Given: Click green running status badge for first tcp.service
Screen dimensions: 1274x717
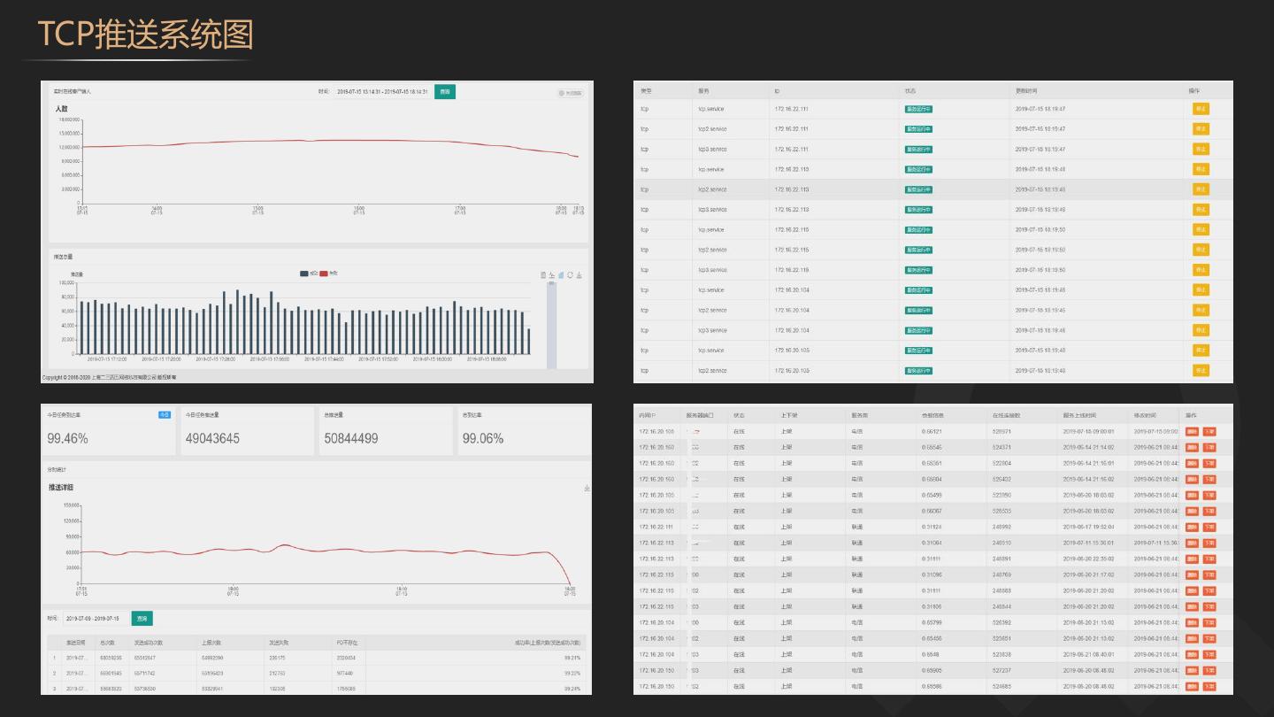Looking at the screenshot, I should [918, 109].
